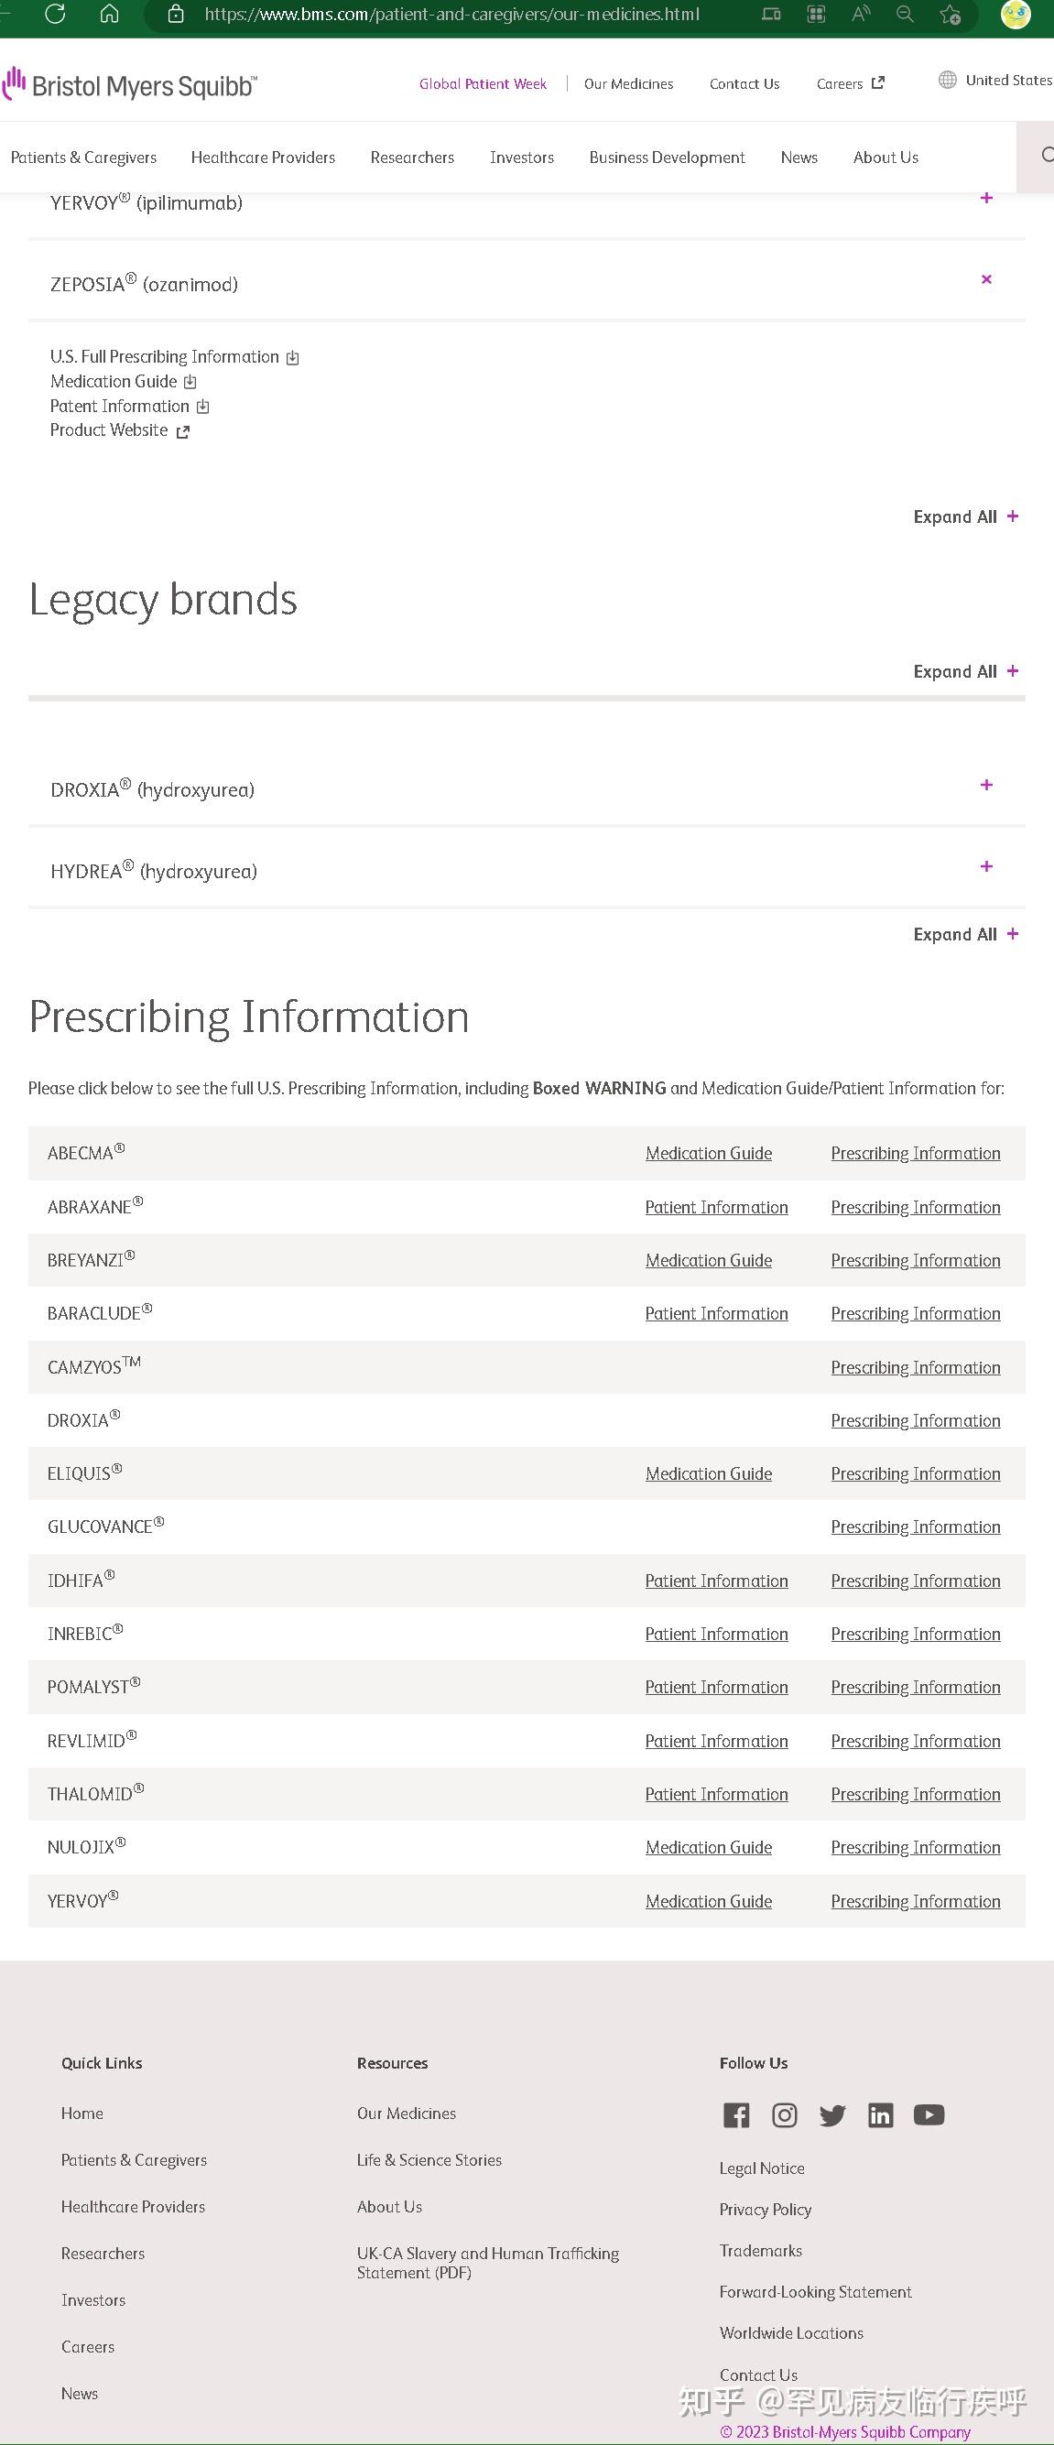
Task: Open the Facebook page from footer
Action: pyautogui.click(x=736, y=2114)
